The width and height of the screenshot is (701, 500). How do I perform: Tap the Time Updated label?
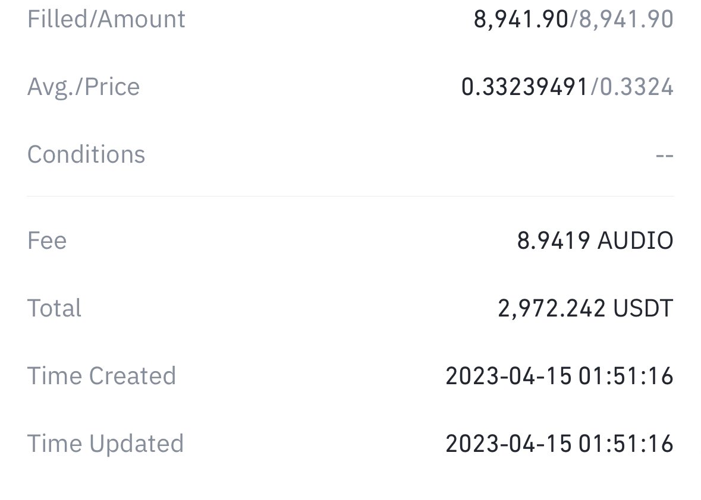point(105,444)
